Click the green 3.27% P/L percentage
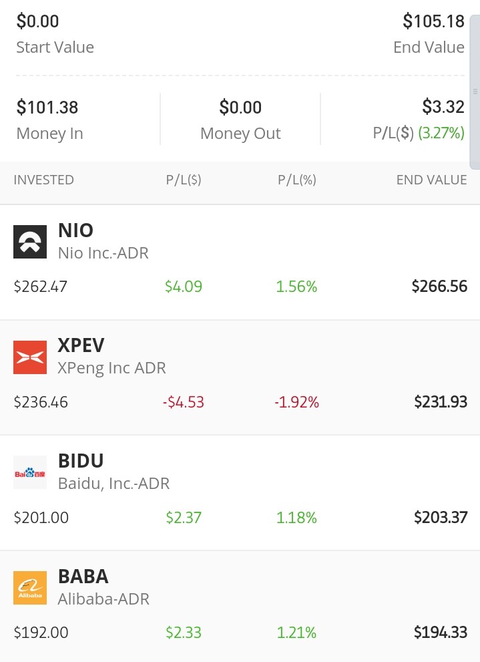This screenshot has width=480, height=662. pos(441,133)
